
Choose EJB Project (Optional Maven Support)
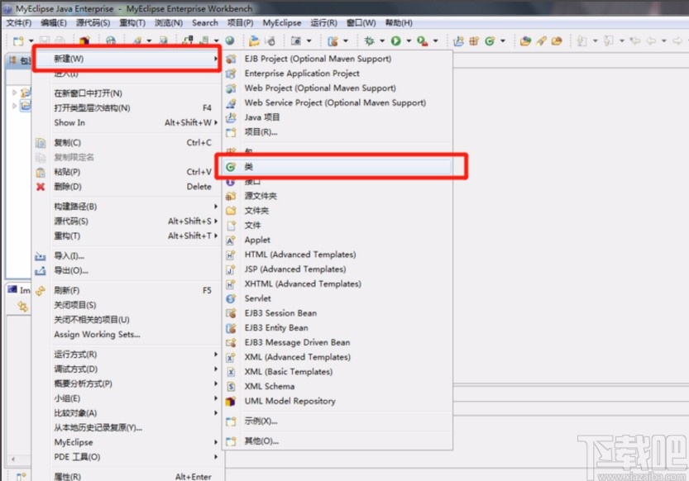tap(337, 59)
